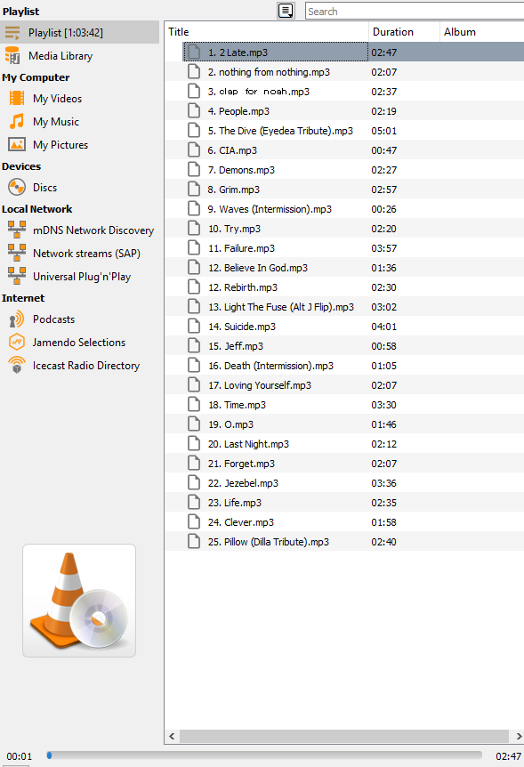
Task: Click file icon of 4. People.mp3
Action: click(194, 110)
